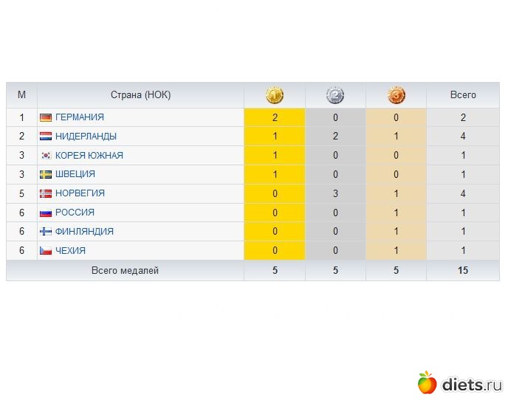The height and width of the screenshot is (400, 508).
Task: Open the НОРВЕГИЯ country link
Action: coord(80,193)
